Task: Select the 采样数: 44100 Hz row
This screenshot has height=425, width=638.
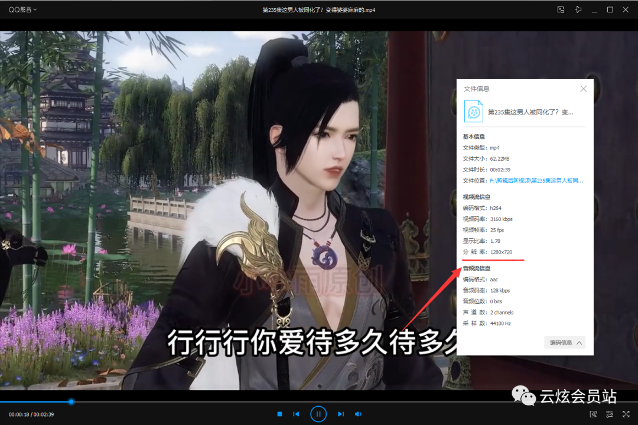Action: tap(487, 324)
